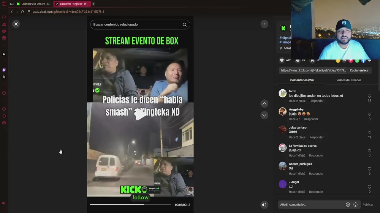The width and height of the screenshot is (380, 213).
Task: Open Anggelobp's profile avatar
Action: coord(283,112)
